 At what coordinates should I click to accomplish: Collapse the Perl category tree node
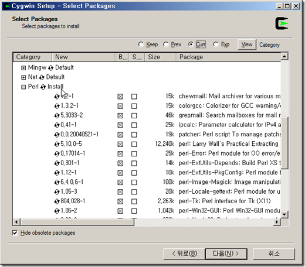23,87
